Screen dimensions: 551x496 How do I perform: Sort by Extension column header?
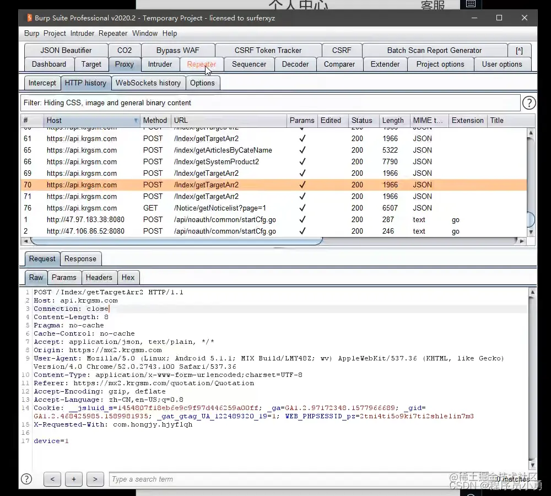468,121
